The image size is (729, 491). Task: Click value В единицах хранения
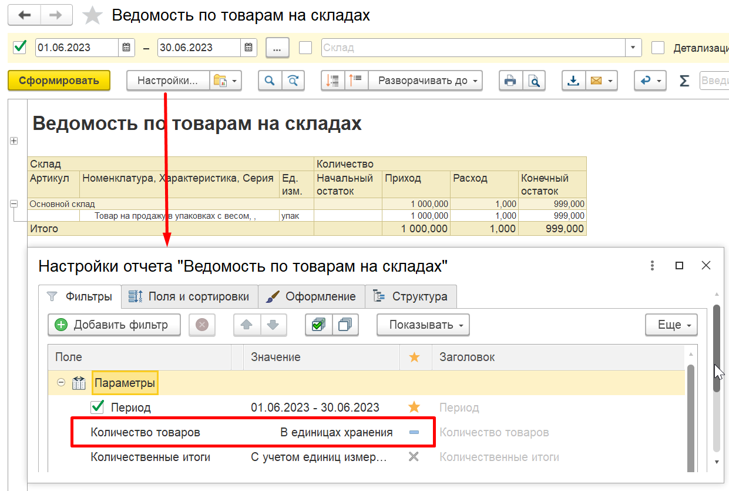pyautogui.click(x=336, y=432)
